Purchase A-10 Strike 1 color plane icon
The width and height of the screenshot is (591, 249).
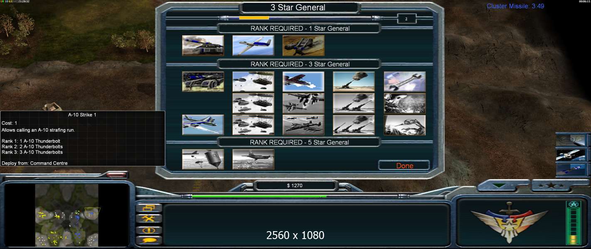tap(303, 81)
